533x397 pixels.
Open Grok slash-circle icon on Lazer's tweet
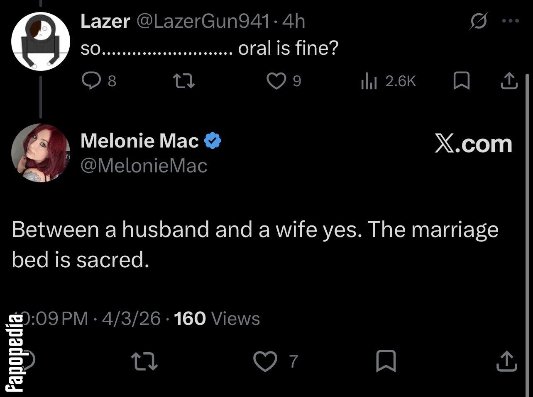(478, 21)
